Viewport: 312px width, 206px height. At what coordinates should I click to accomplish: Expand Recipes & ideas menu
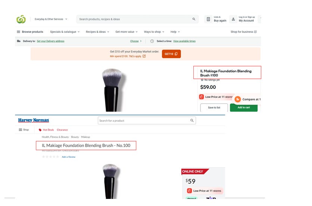tap(97, 32)
